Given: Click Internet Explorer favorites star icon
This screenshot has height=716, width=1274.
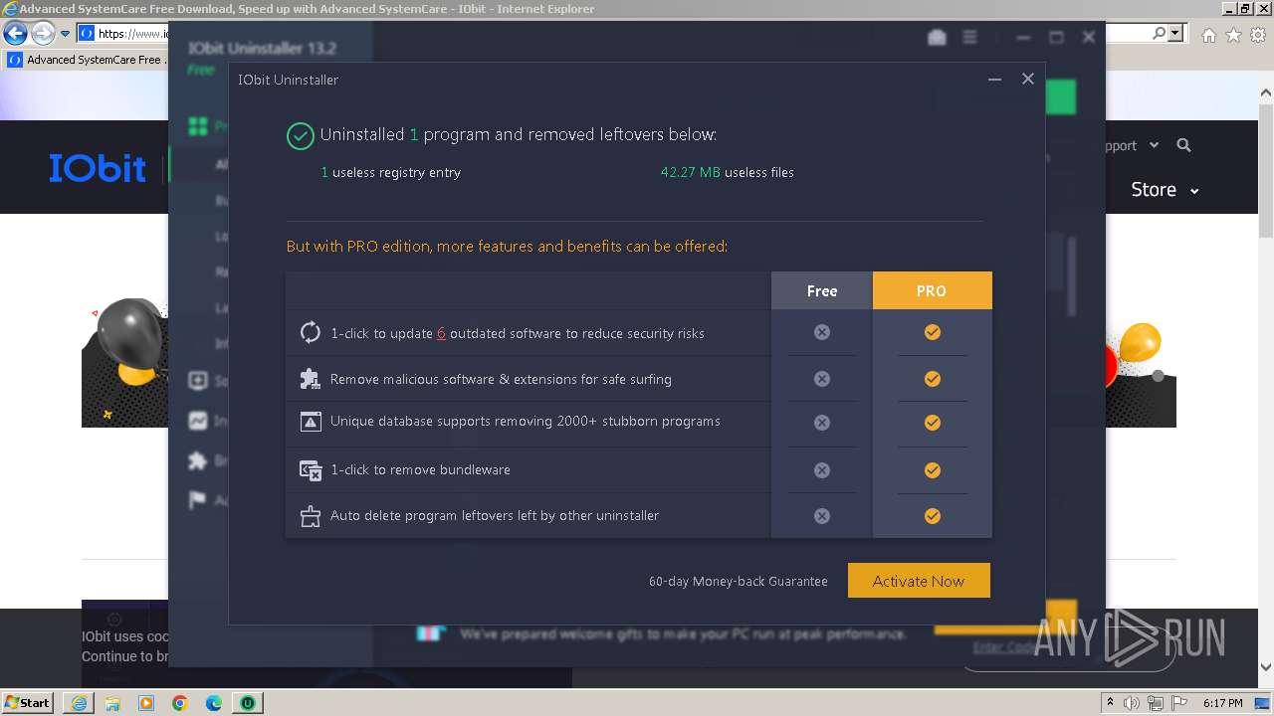Looking at the screenshot, I should pyautogui.click(x=1233, y=35).
